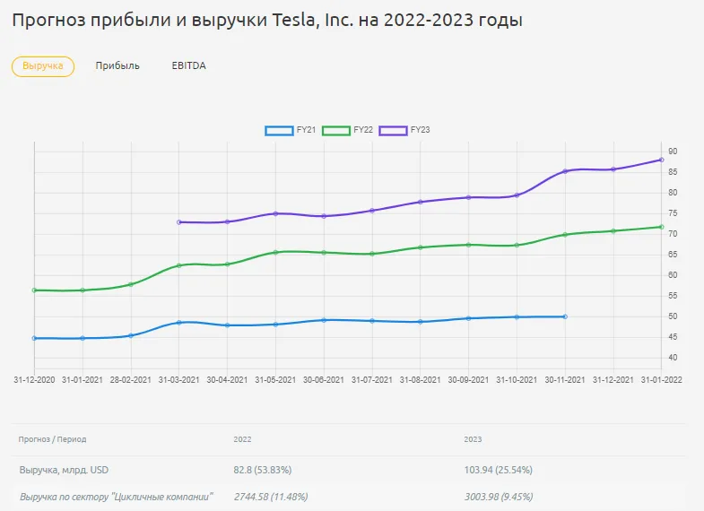Open the EBITDA tab
Screen dimensions: 704x511
pyautogui.click(x=188, y=66)
